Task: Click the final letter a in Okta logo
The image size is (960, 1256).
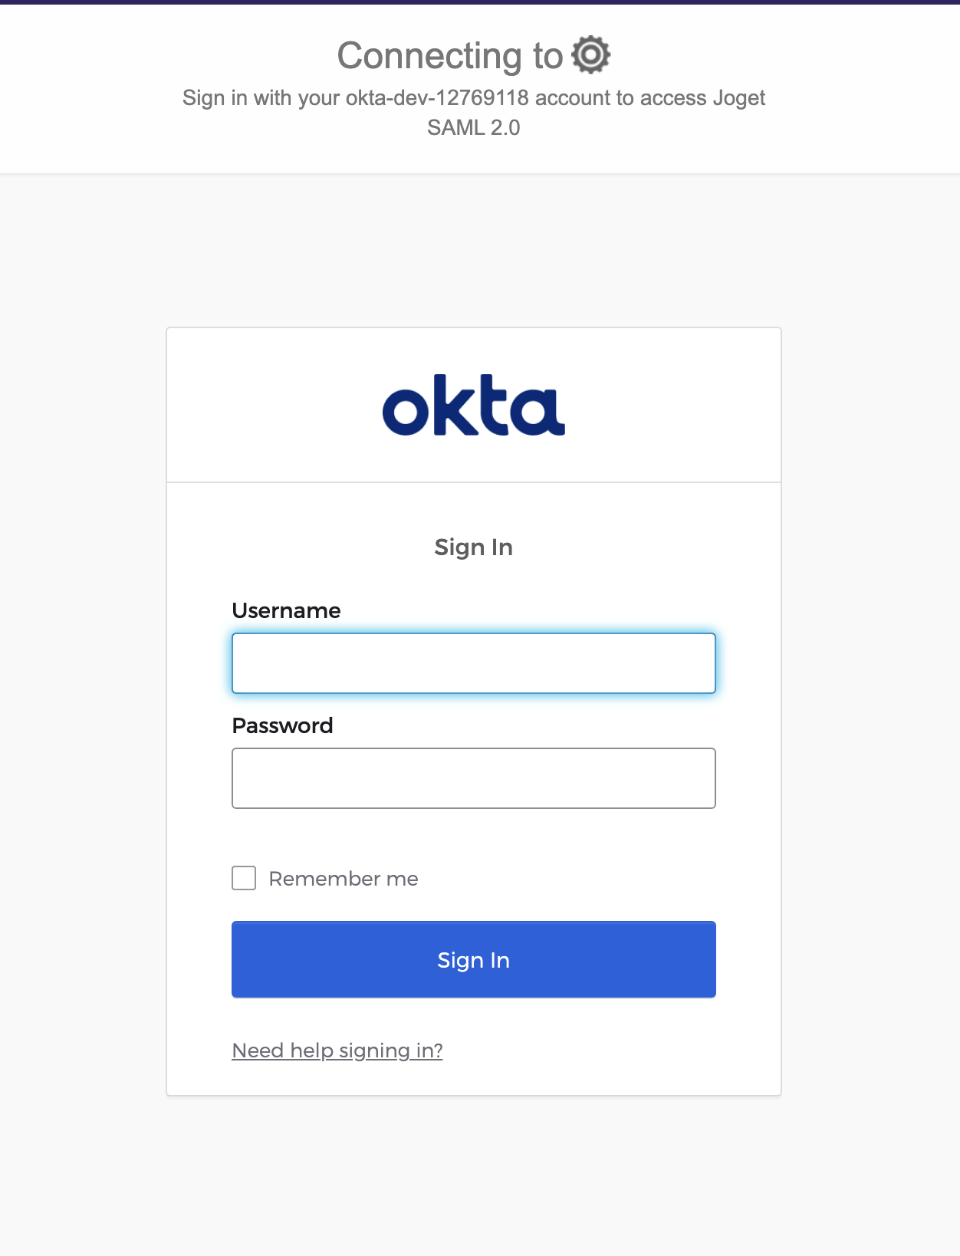Action: coord(539,412)
